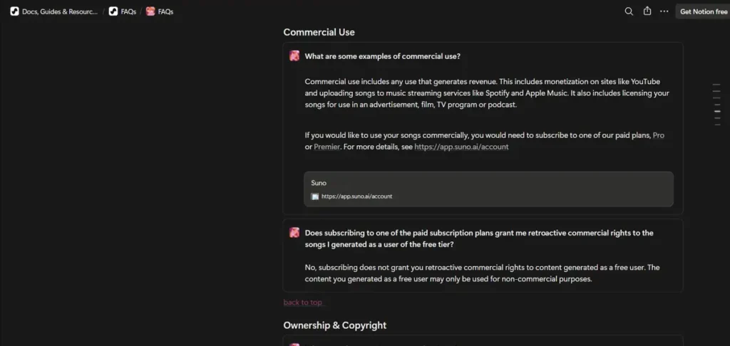
Task: Open the search icon in top bar
Action: coord(629,11)
